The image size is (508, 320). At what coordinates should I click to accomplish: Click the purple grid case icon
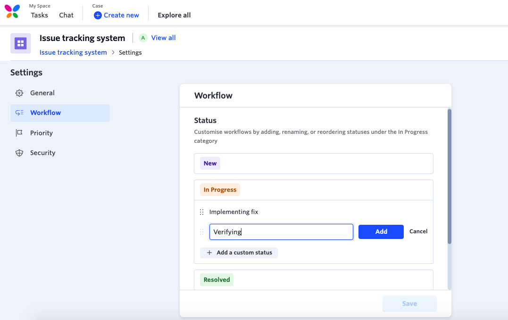coord(20,43)
